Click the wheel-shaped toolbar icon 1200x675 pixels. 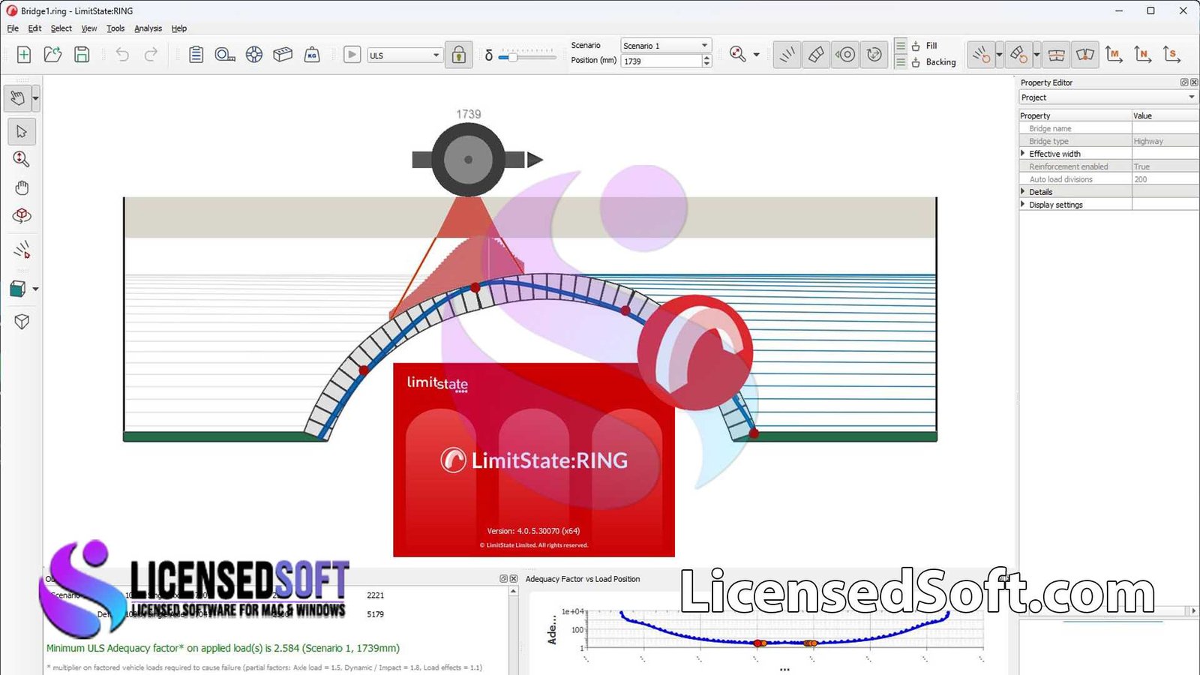click(x=254, y=55)
